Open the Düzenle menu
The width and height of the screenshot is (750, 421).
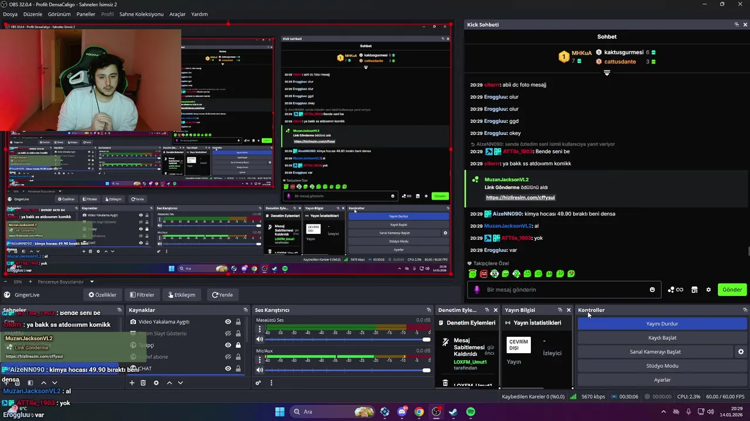[33, 14]
